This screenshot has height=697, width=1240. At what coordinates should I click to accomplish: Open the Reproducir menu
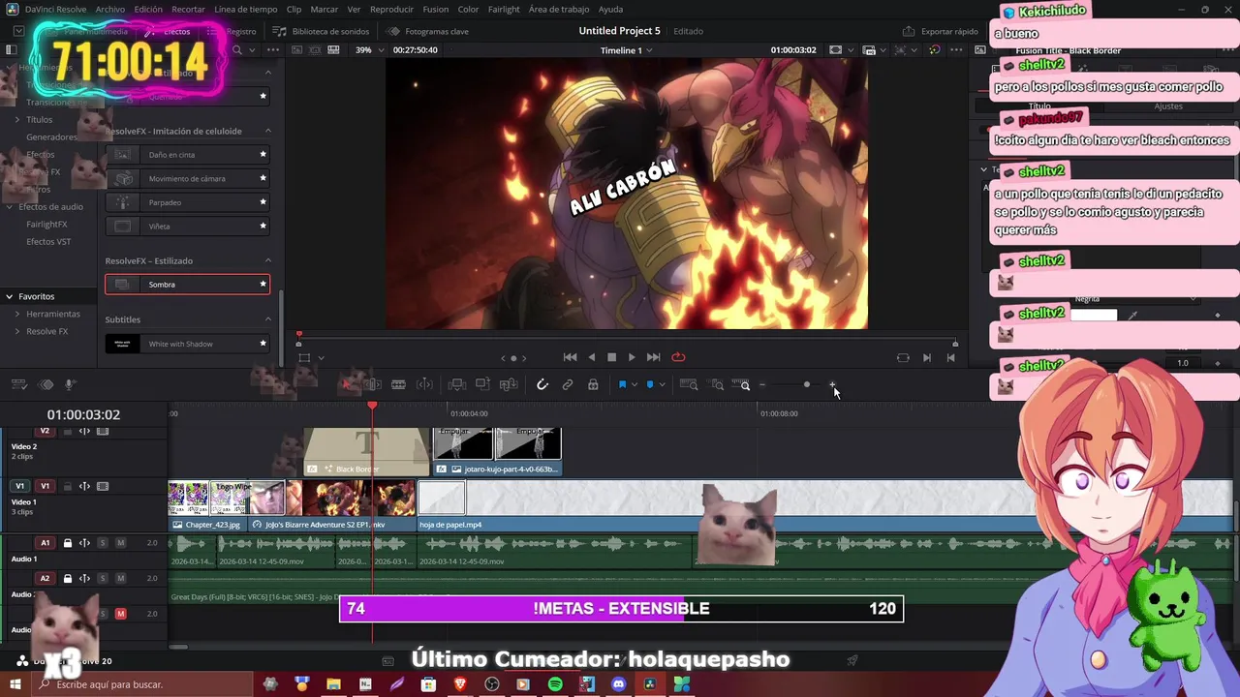point(391,9)
